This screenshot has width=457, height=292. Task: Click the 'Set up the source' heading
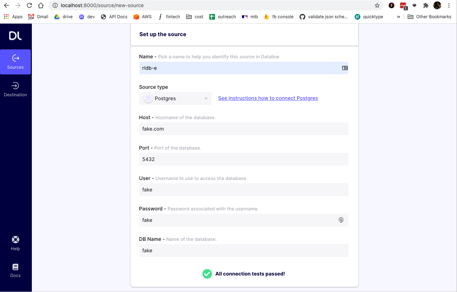163,34
